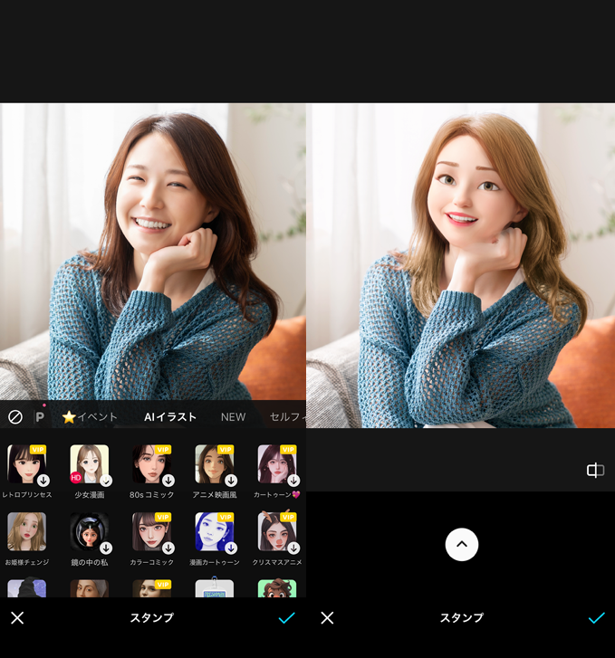Screen dimensions: 615x658
Task: Choose the 80s コミック filter
Action: (x=151, y=464)
